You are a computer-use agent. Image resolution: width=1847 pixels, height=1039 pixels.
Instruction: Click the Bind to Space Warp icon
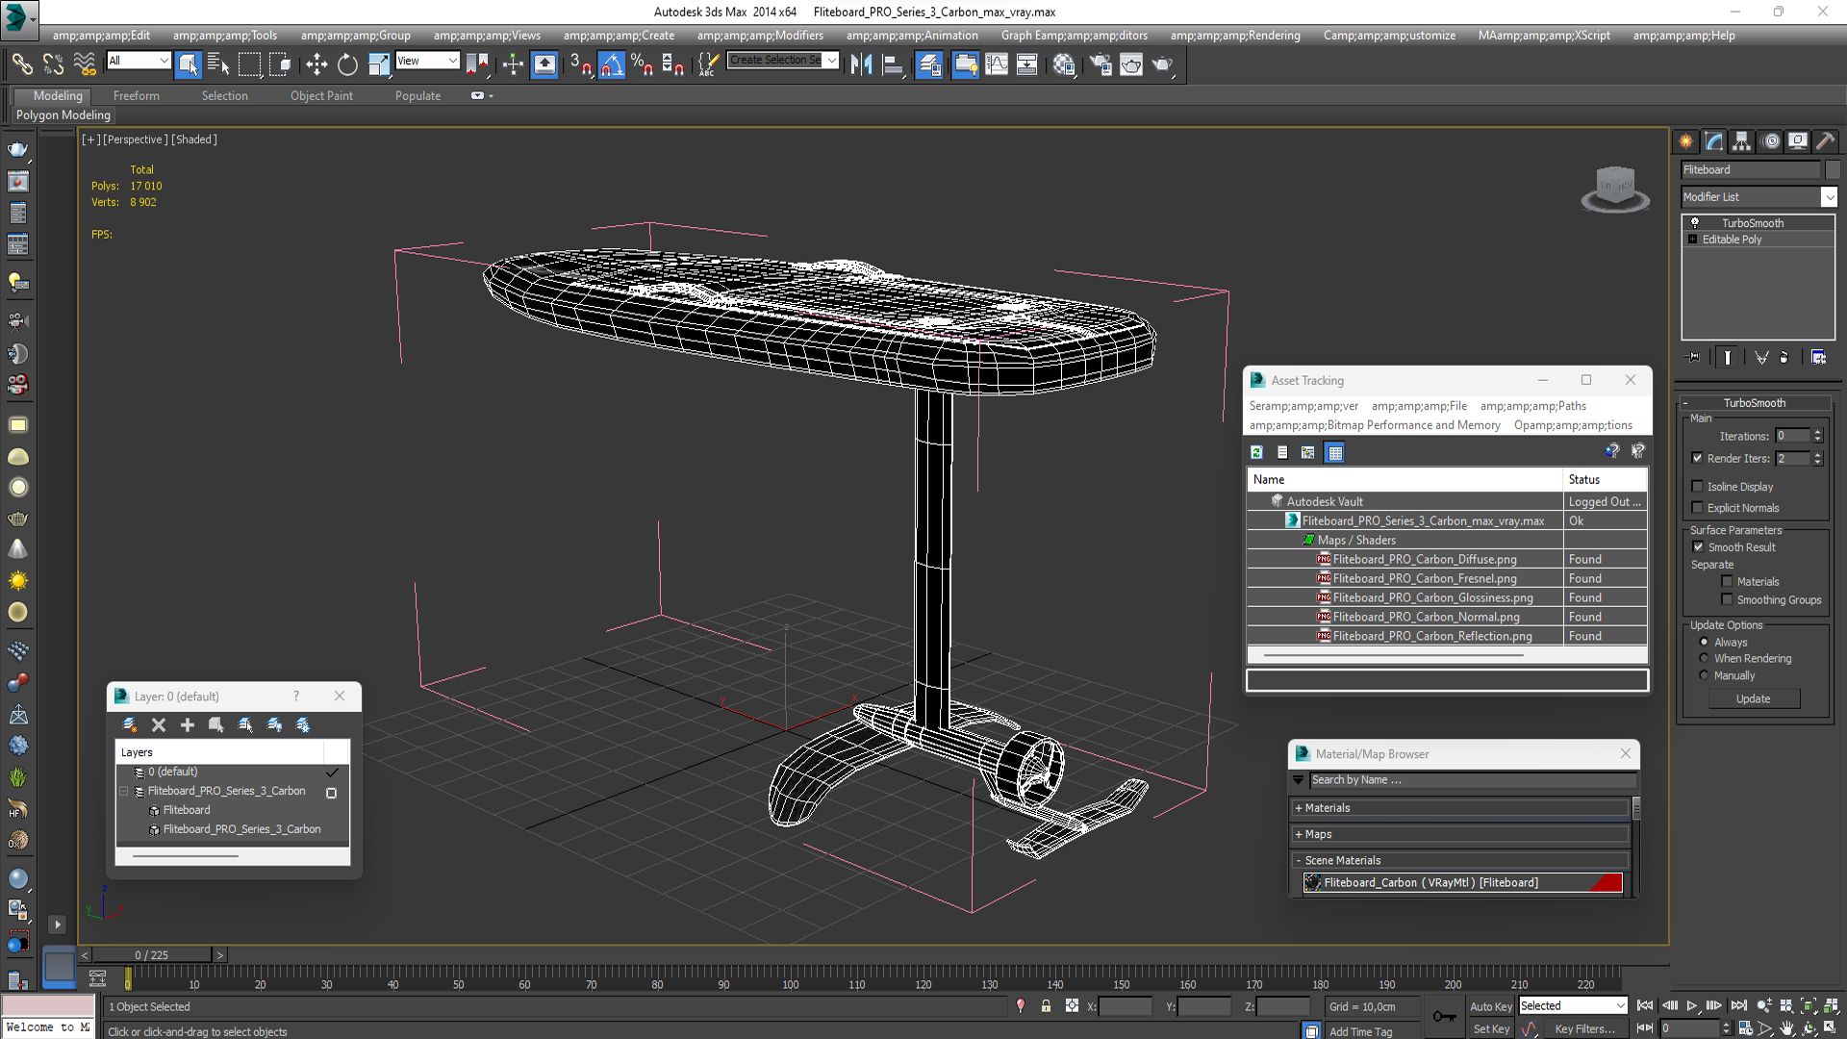click(85, 64)
